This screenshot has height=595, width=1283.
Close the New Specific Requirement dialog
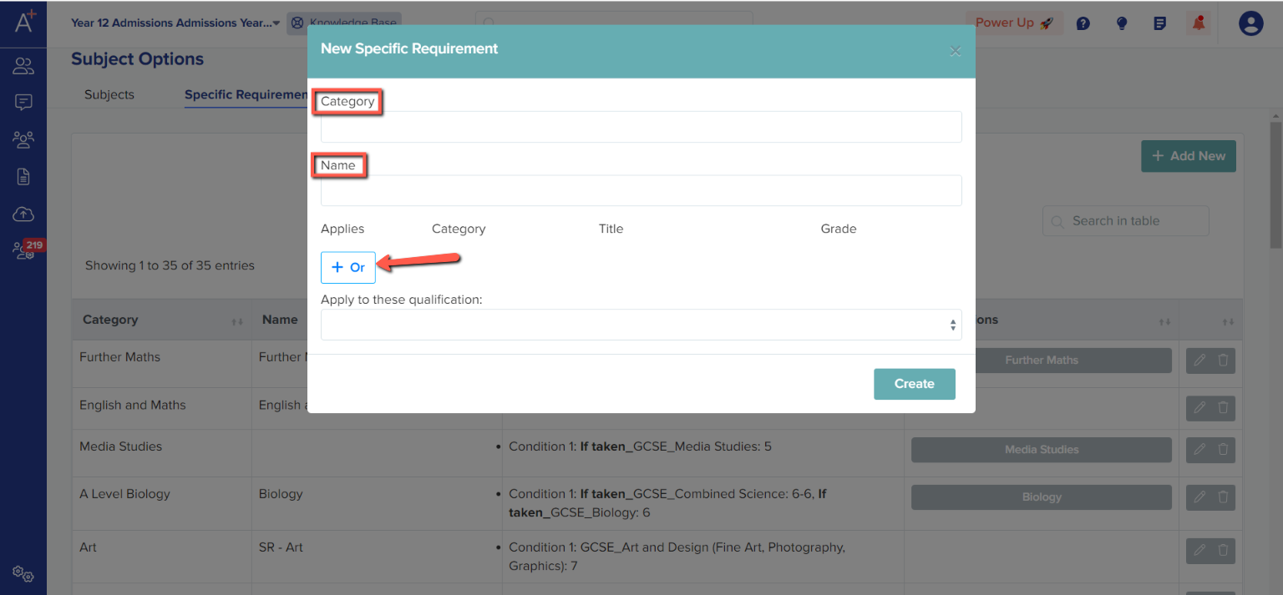coord(956,51)
